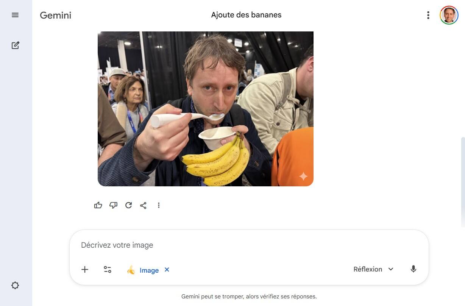Regenerate the response with redo icon
Viewport: 465px width, 306px height.
128,205
